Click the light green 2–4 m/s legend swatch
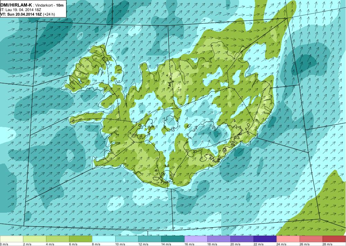 point(35,239)
